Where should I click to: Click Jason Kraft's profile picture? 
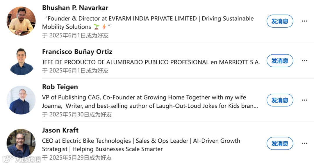(x=21, y=143)
